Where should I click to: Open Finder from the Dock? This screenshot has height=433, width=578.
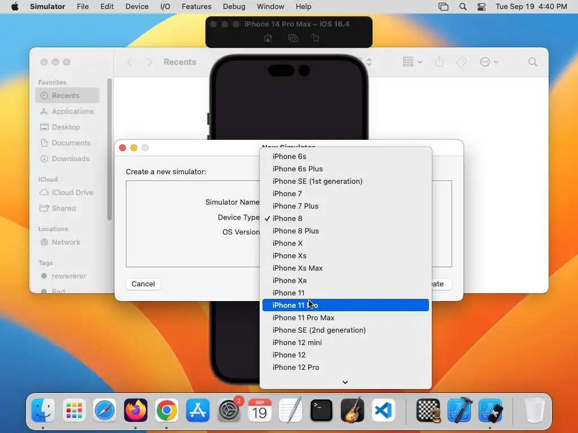click(43, 410)
